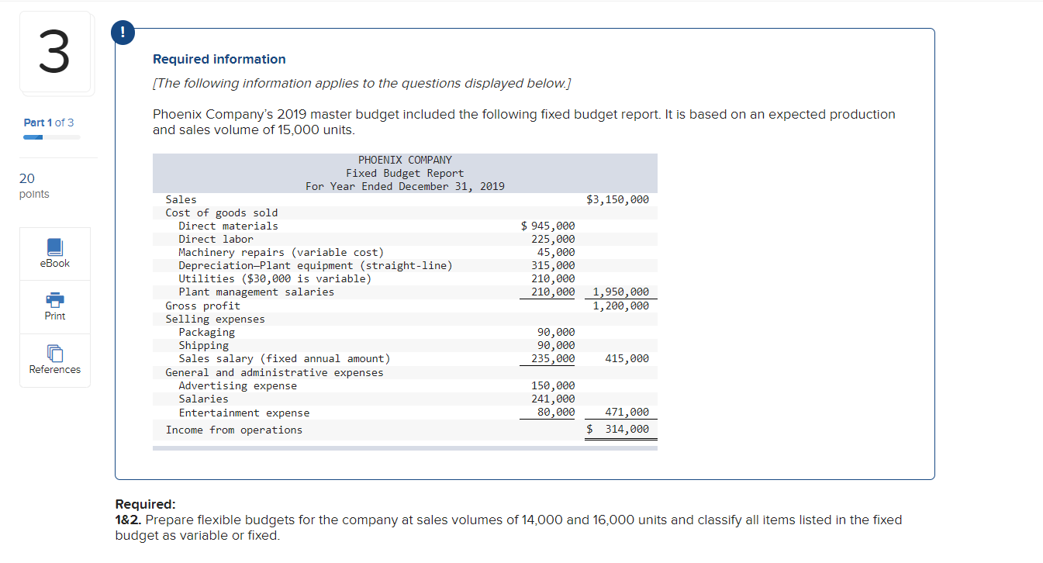Click the 1,950,000 cost of goods total
Image resolution: width=1043 pixels, height=563 pixels.
[x=621, y=292]
